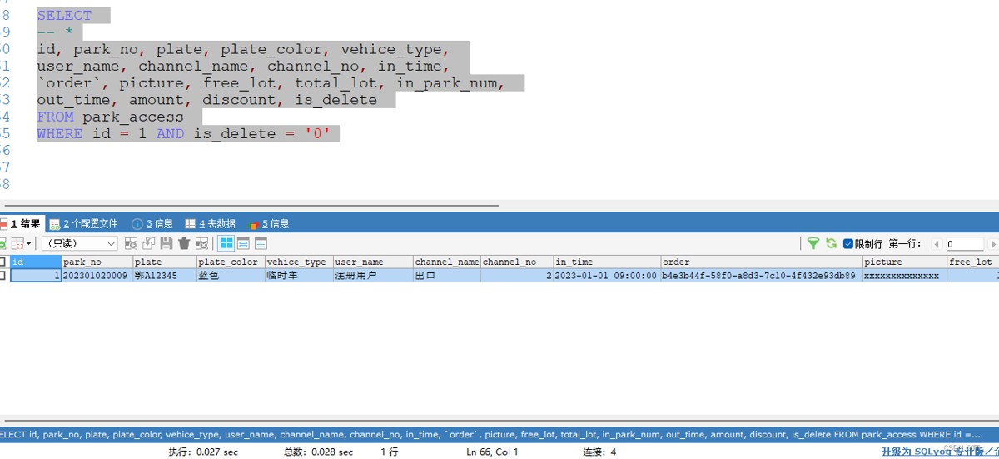Open the filter funnel icon
Image resolution: width=999 pixels, height=459 pixels.
pos(813,243)
